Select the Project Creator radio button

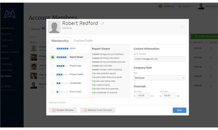point(53,75)
